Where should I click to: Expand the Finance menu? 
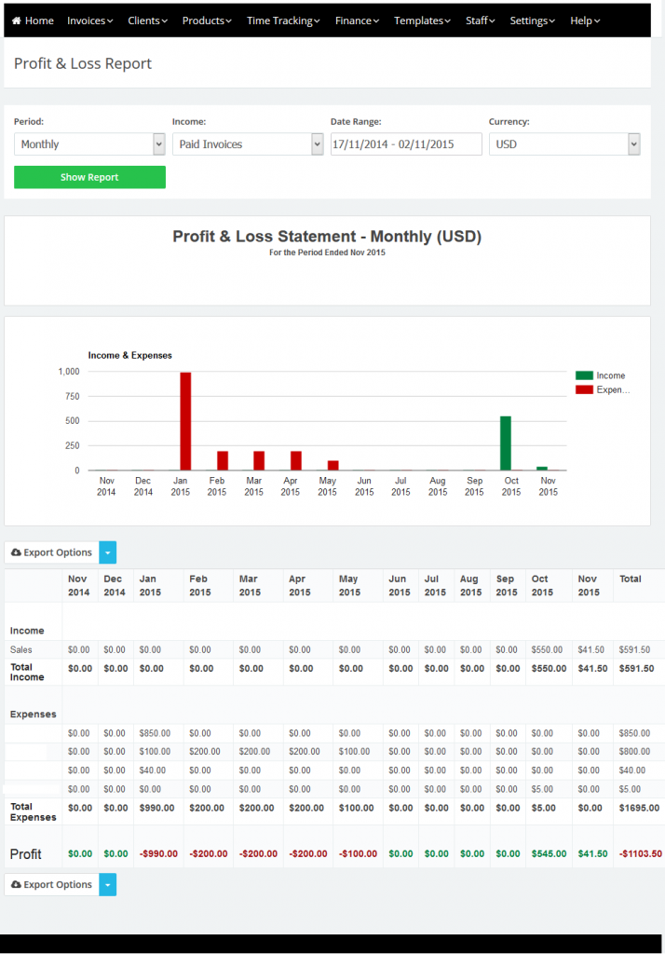click(358, 20)
